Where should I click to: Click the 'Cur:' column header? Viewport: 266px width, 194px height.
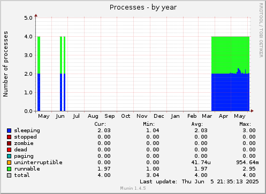pos(100,124)
